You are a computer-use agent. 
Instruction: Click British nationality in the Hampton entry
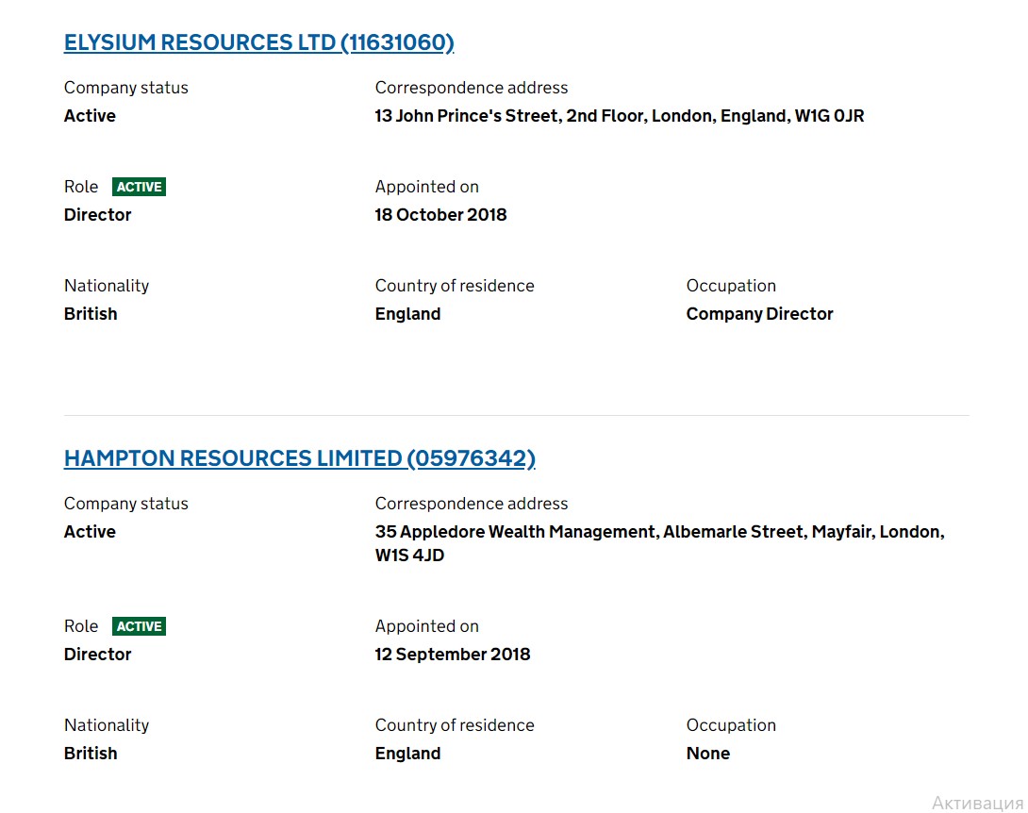tap(91, 754)
